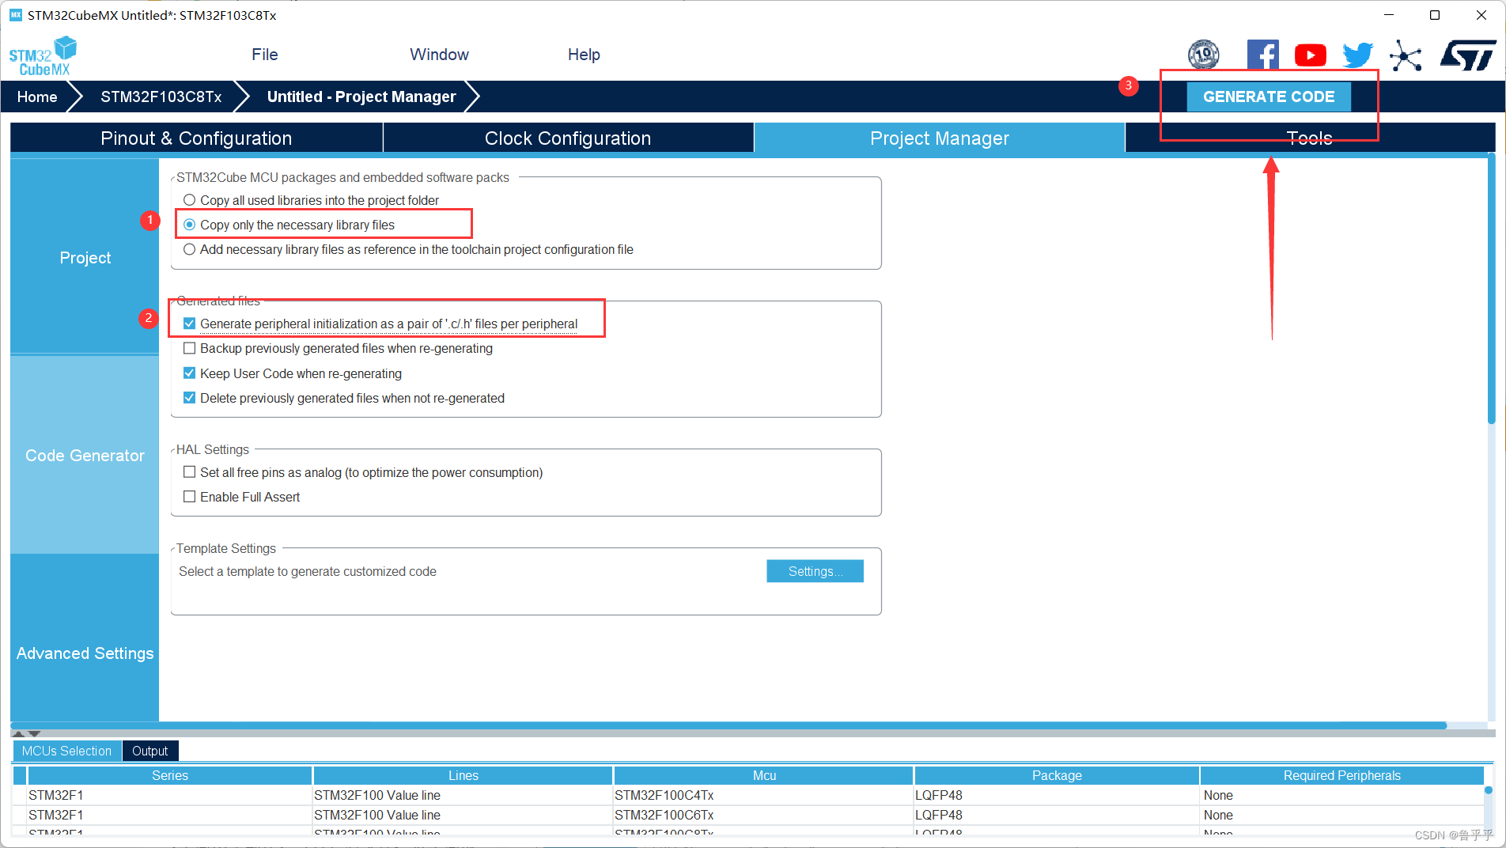Select the STM32F100C4Tx table cell
Screen dimensions: 1506x848
(x=763, y=795)
